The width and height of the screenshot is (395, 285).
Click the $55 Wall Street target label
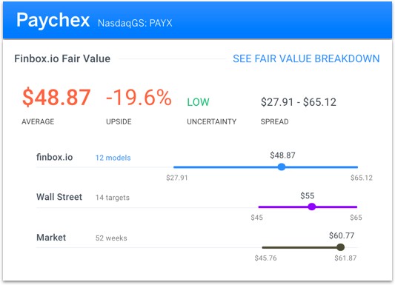pyautogui.click(x=308, y=195)
